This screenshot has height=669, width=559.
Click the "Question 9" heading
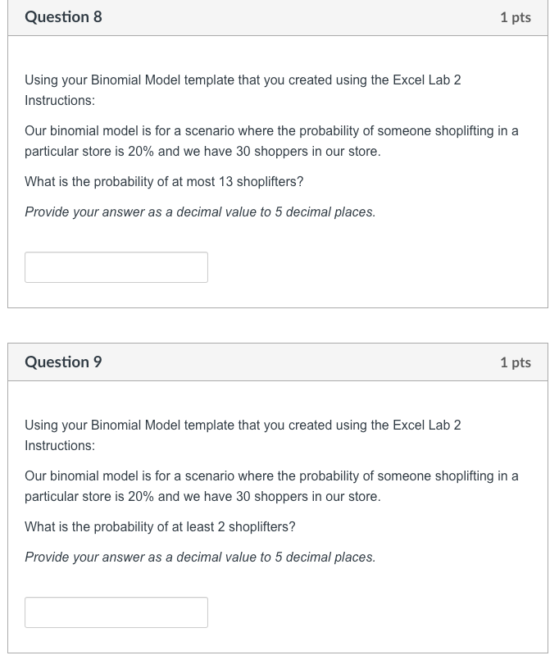(x=64, y=362)
